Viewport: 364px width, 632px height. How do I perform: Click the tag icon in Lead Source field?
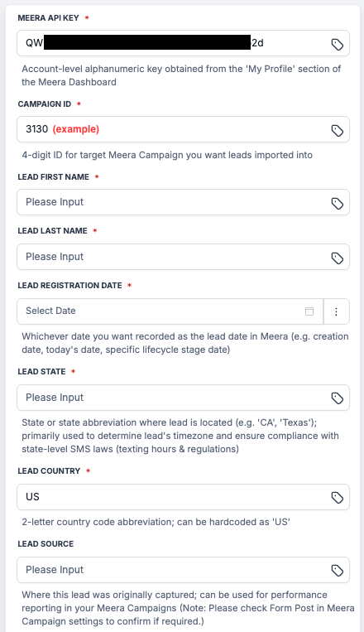tap(337, 571)
